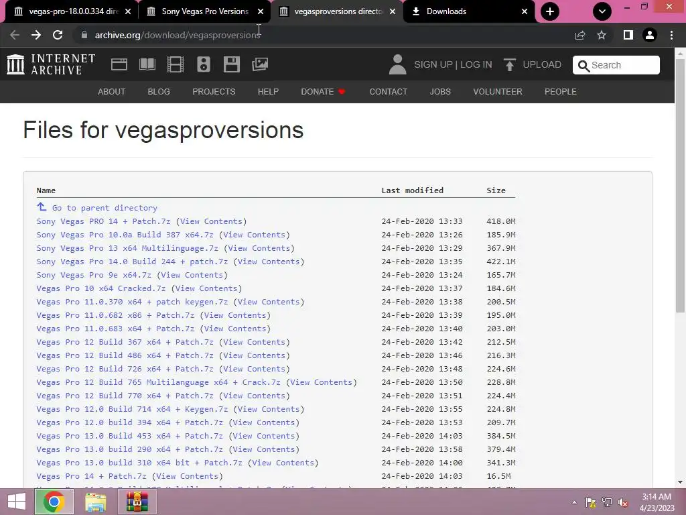The height and width of the screenshot is (515, 686).
Task: Click the page vertical scrollbar
Action: point(680,186)
